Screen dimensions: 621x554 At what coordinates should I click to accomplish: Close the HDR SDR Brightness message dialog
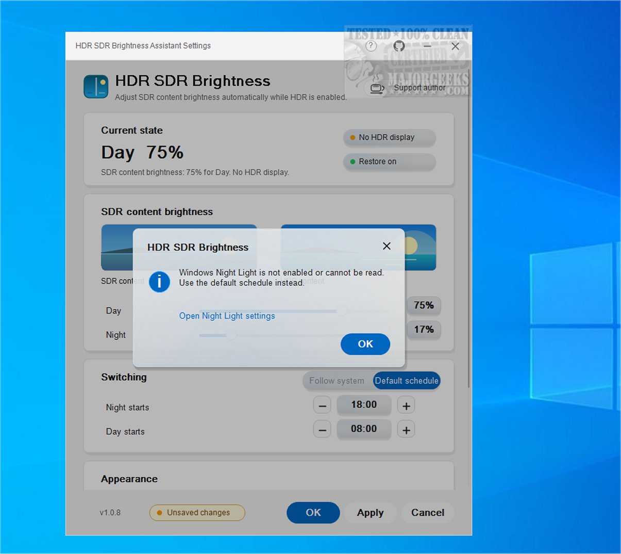pos(387,246)
